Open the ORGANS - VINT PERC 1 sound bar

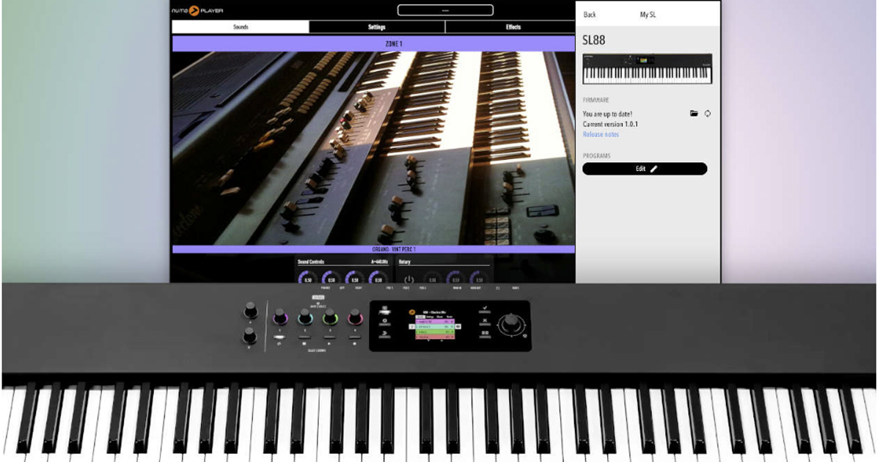[x=373, y=249]
